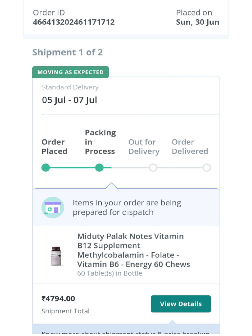
Task: Select the Packing in Process step label
Action: click(x=100, y=142)
